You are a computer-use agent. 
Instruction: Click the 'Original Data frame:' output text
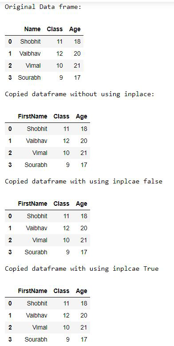[43, 7]
